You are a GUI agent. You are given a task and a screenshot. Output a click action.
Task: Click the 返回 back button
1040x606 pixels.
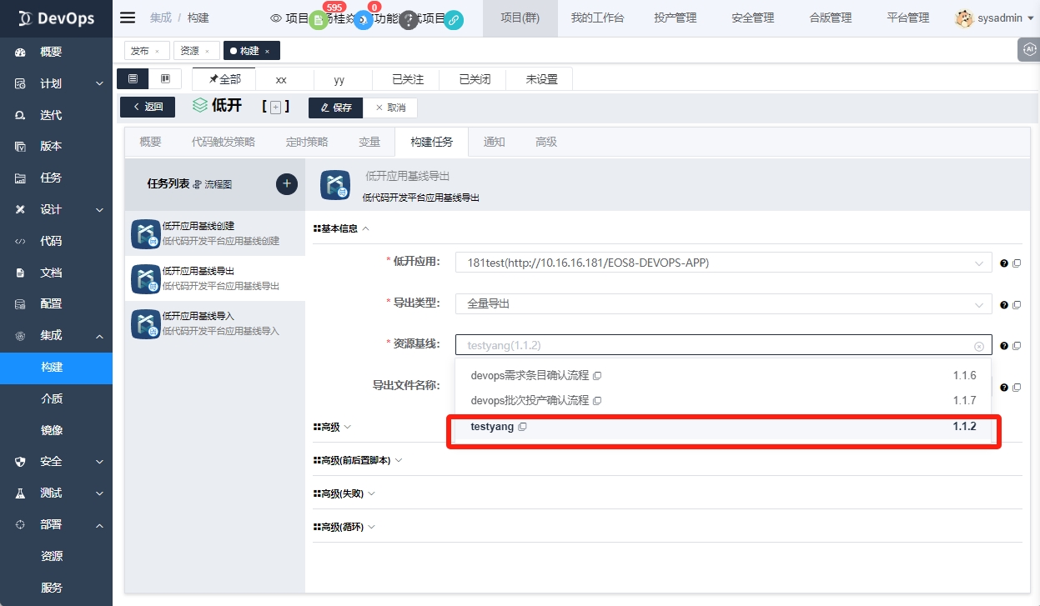(148, 107)
